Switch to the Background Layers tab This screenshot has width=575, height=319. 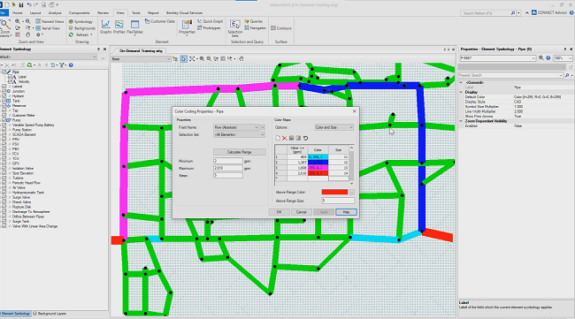pos(50,314)
